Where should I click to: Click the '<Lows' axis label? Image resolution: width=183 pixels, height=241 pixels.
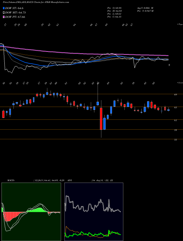(x=179, y=83)
